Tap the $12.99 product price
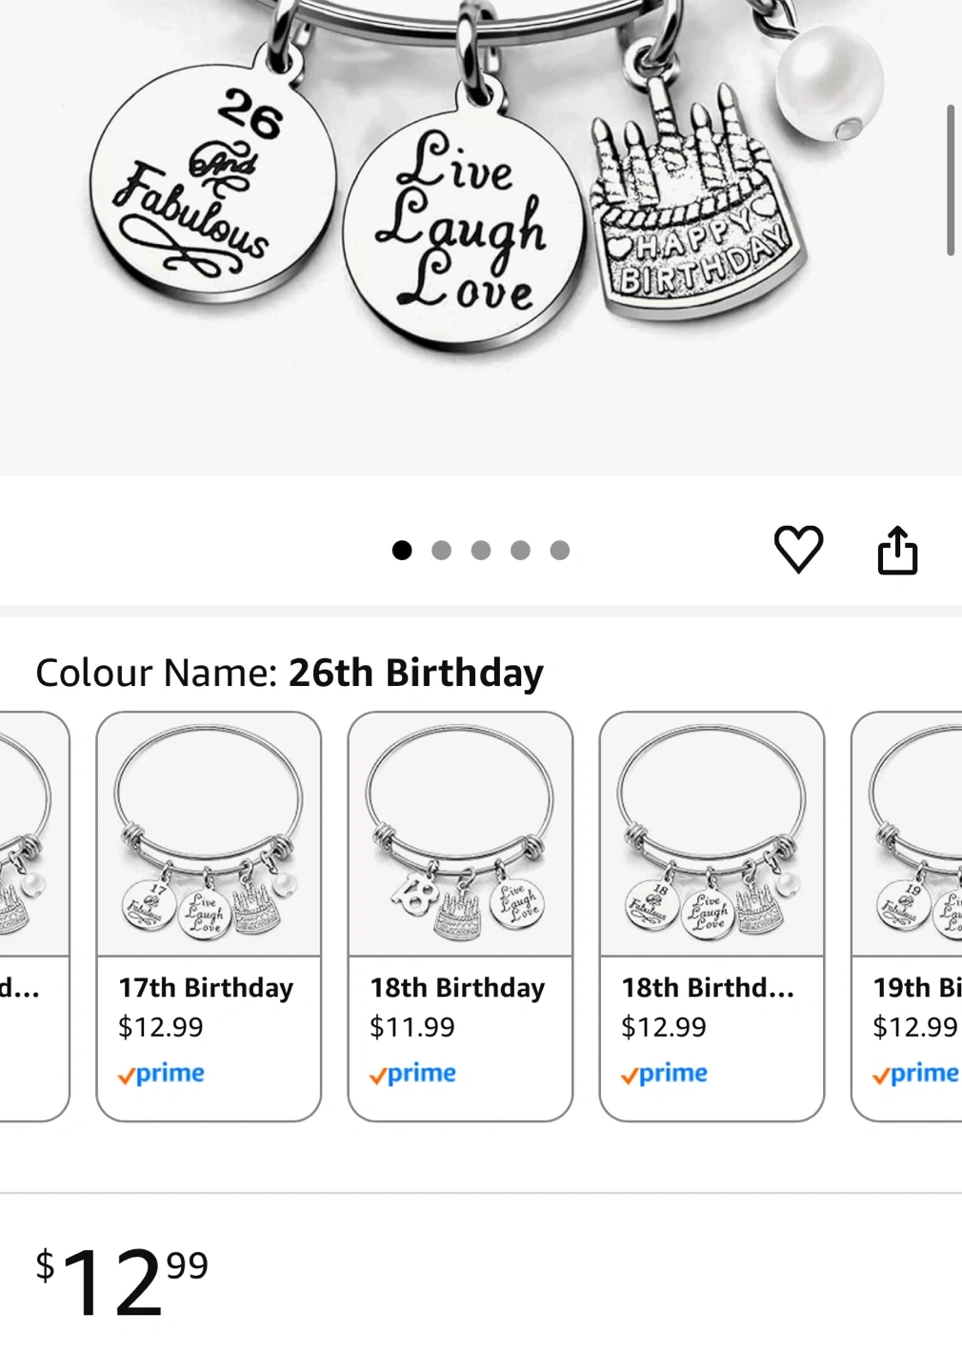962x1372 pixels. (x=122, y=1281)
